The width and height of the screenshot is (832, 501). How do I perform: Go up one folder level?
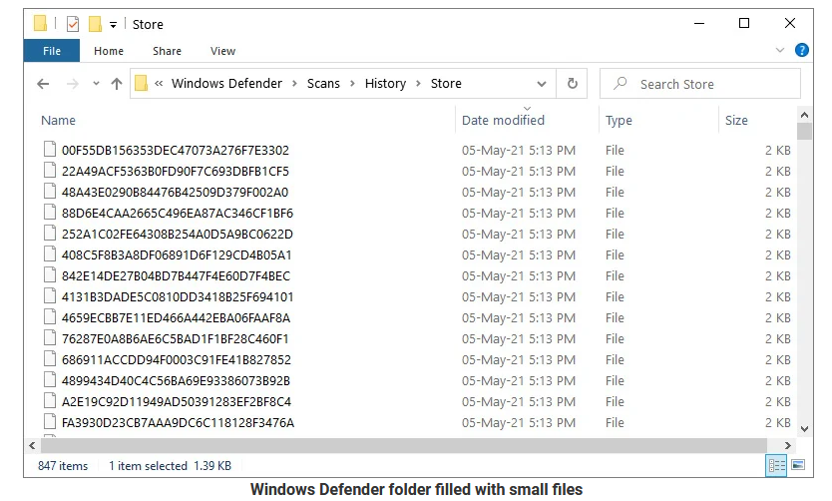[x=117, y=84]
